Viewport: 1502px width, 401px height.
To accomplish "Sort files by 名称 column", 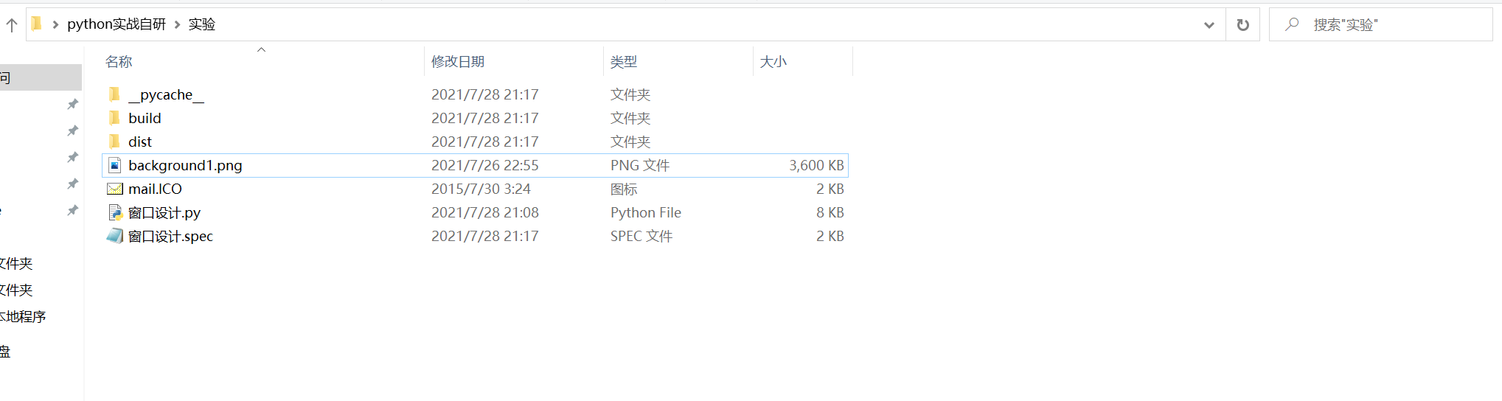I will 119,62.
